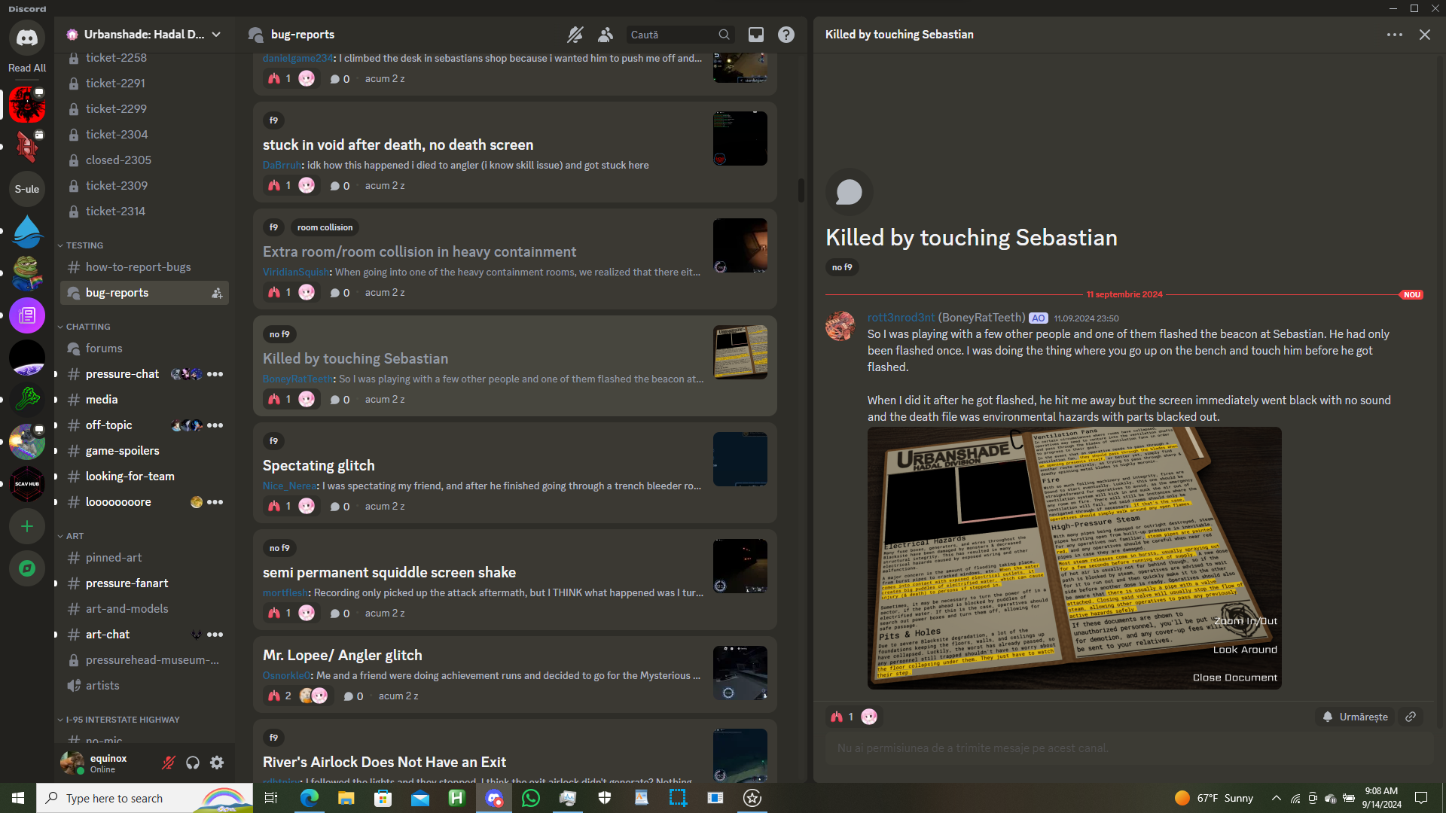Click the notification settings bell-slash icon
This screenshot has width=1446, height=813.
[575, 35]
